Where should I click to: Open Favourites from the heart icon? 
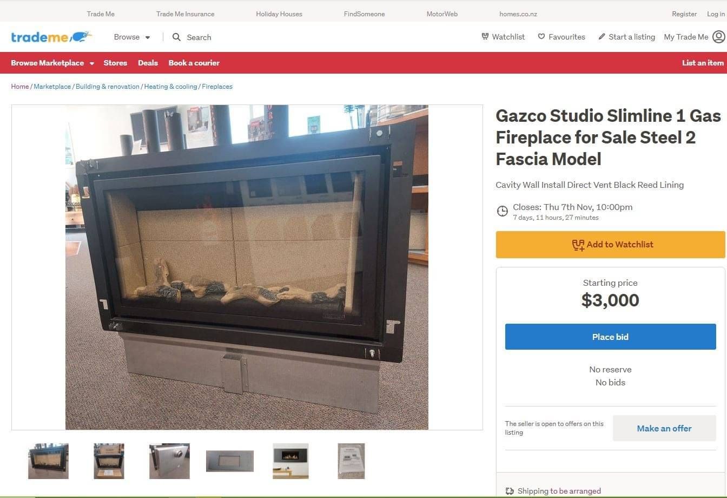[x=541, y=37]
